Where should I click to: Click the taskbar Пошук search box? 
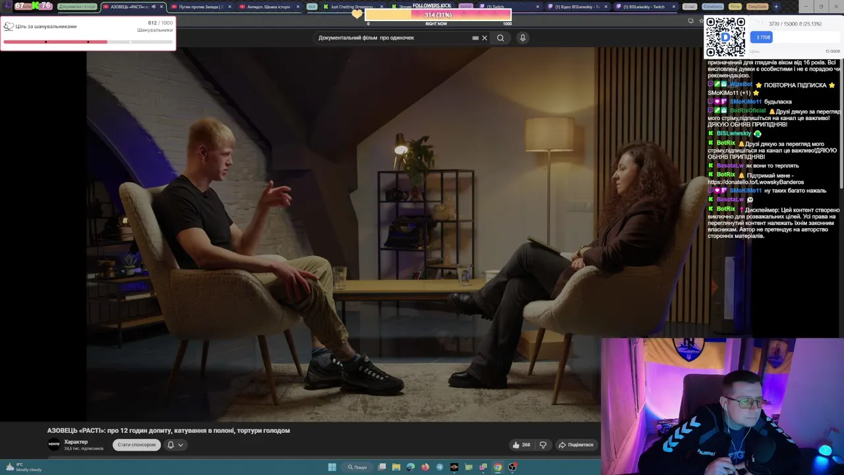pyautogui.click(x=357, y=467)
